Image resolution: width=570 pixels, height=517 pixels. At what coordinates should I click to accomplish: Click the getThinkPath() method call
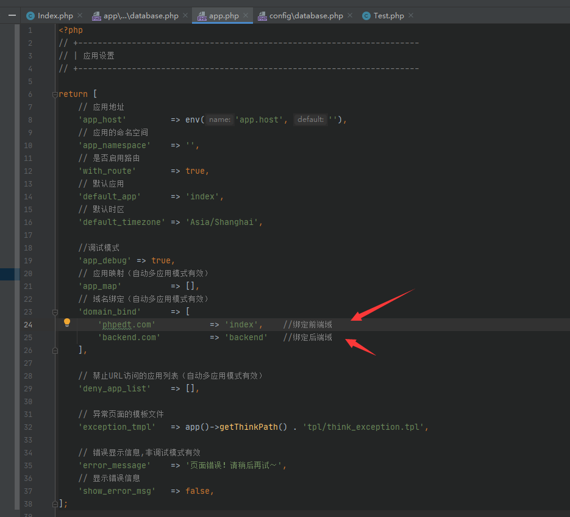click(x=253, y=427)
